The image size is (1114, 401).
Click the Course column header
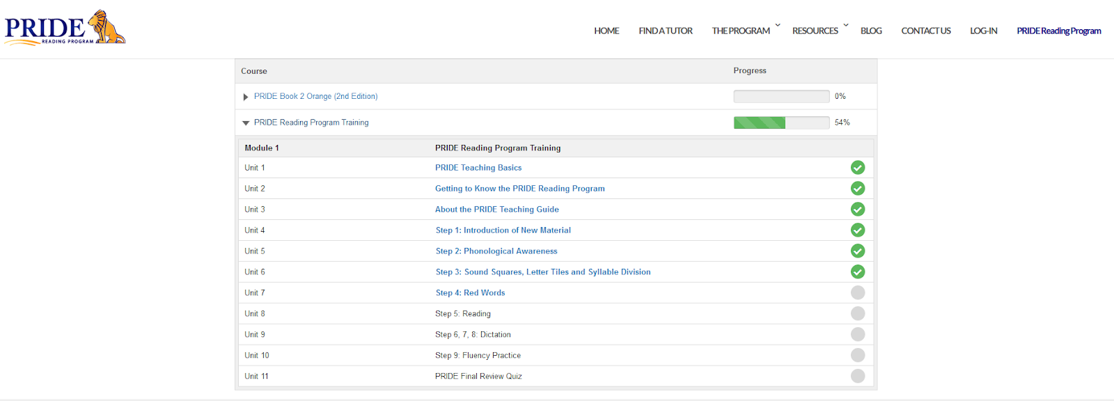[x=254, y=71]
